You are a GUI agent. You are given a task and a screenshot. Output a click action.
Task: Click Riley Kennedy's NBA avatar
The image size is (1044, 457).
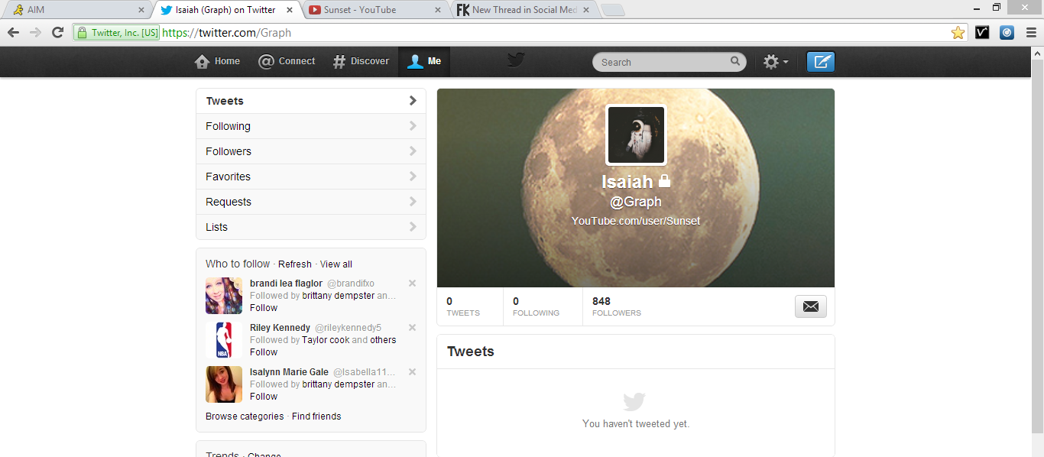[x=224, y=340]
